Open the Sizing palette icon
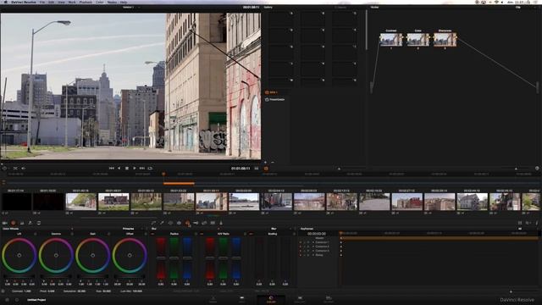 204,223
